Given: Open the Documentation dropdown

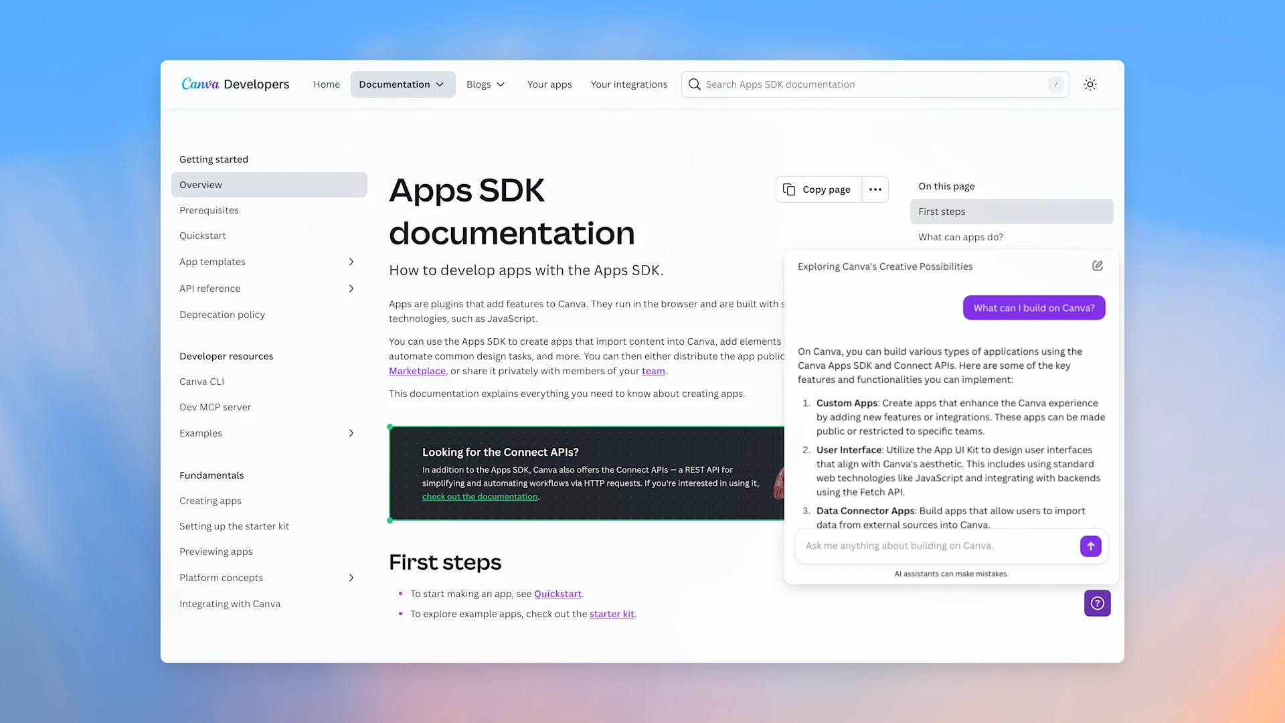Looking at the screenshot, I should [x=402, y=84].
